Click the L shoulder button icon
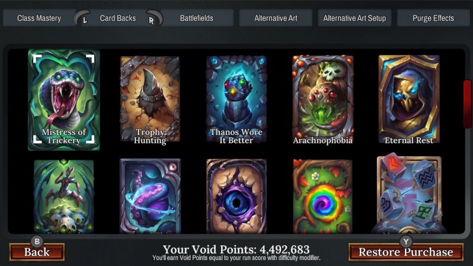Screen dimensions: 473x266 coord(83,18)
